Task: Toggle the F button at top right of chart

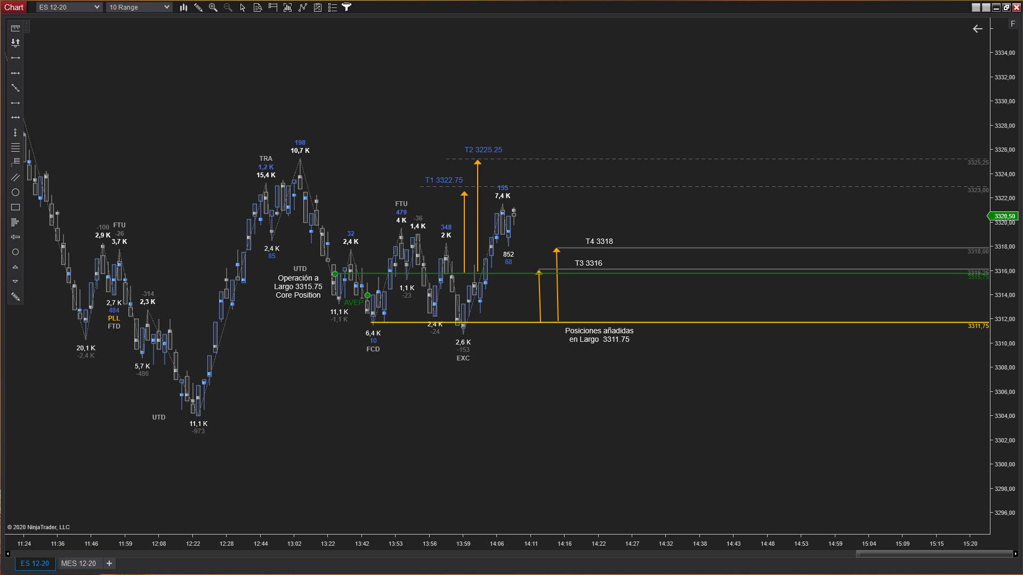Action: click(x=1013, y=24)
